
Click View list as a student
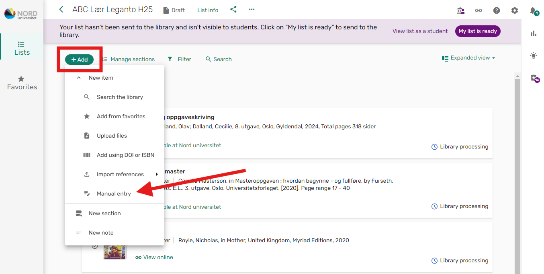[x=420, y=31]
